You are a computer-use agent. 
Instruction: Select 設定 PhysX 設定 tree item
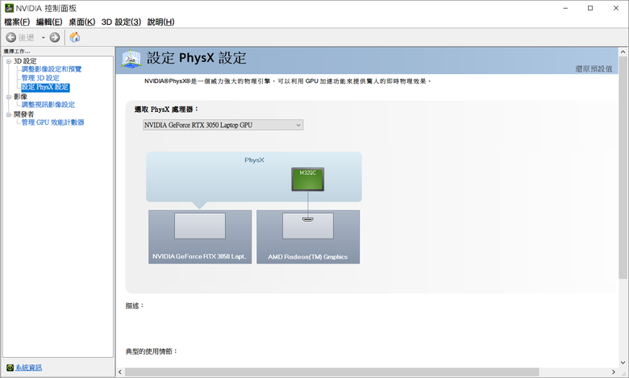(45, 87)
